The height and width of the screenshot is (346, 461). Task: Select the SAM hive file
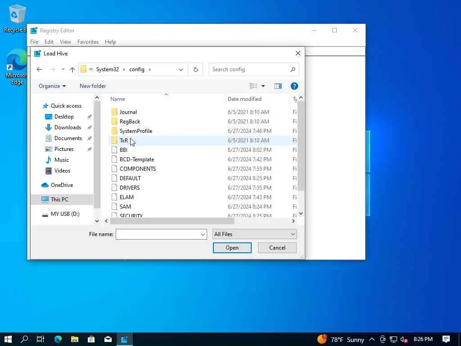[125, 206]
